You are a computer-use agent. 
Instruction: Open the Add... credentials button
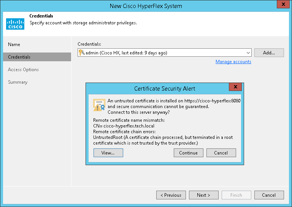(269, 53)
